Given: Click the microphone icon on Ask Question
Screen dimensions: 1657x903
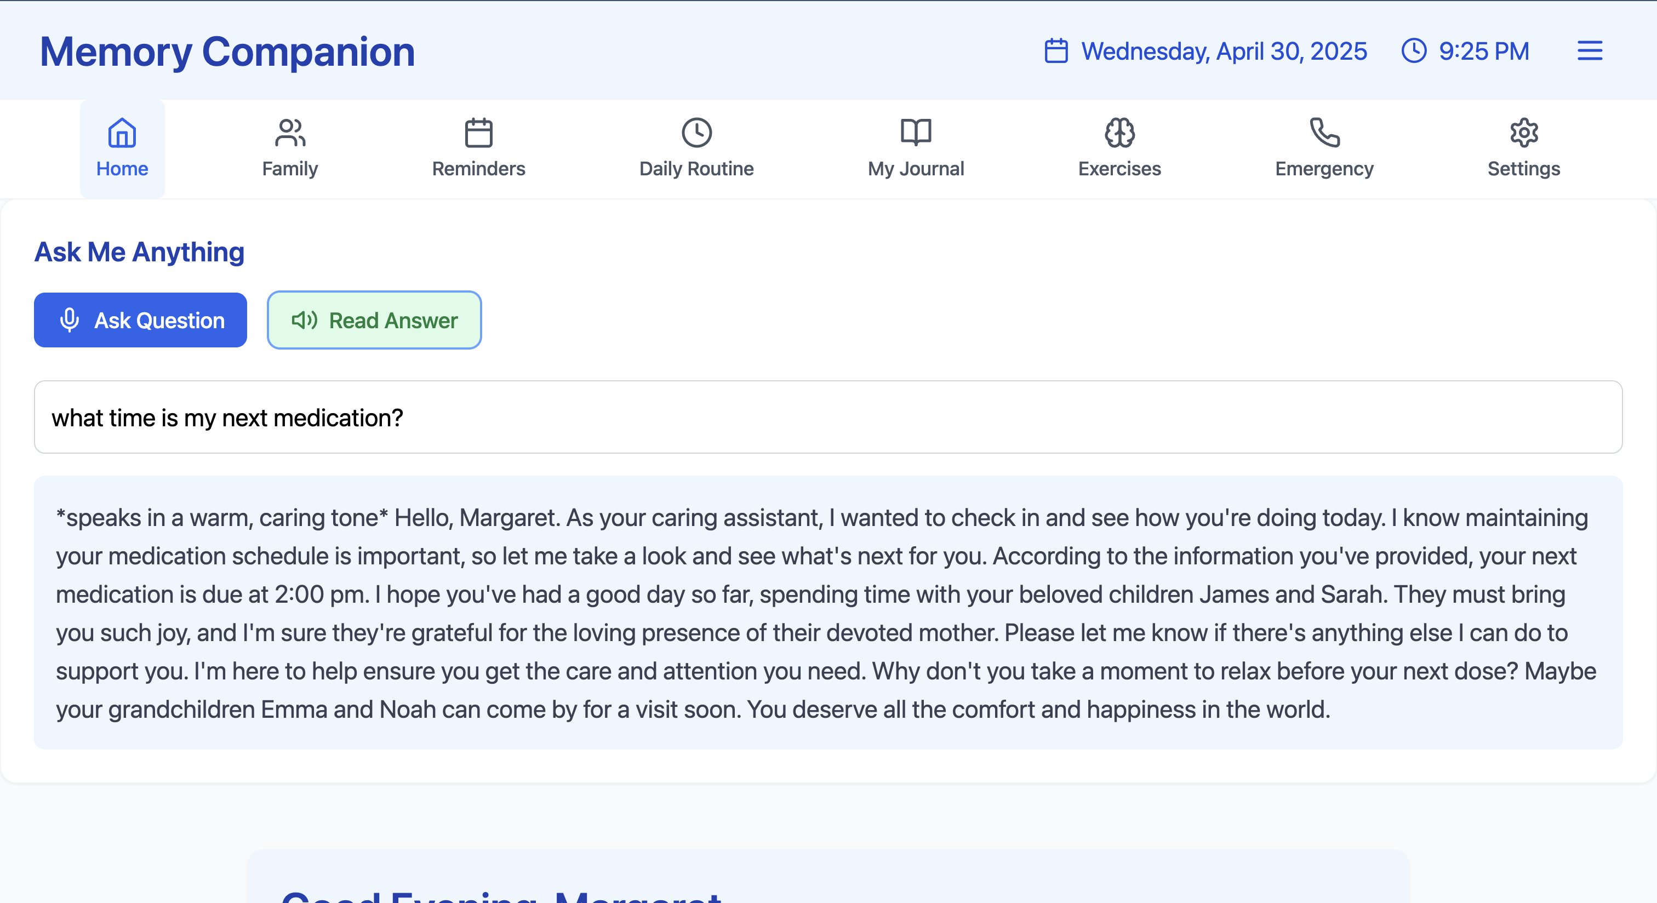Looking at the screenshot, I should click(x=70, y=321).
